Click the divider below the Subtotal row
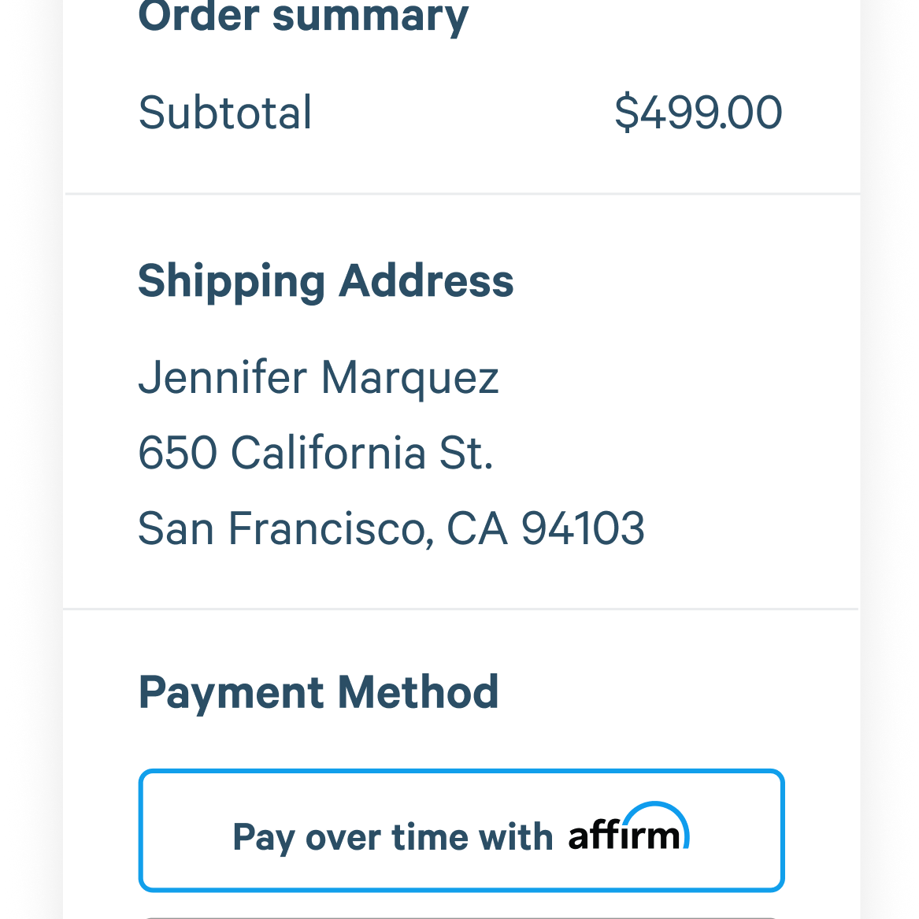This screenshot has width=919, height=919. coord(461,194)
